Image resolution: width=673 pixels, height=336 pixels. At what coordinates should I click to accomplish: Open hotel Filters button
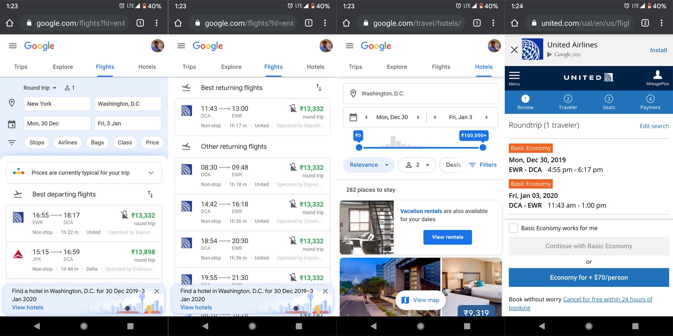point(483,165)
